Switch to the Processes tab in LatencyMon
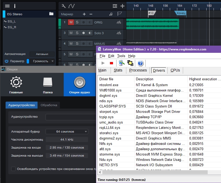Screen dimensions: 221x183 click(x=138, y=70)
